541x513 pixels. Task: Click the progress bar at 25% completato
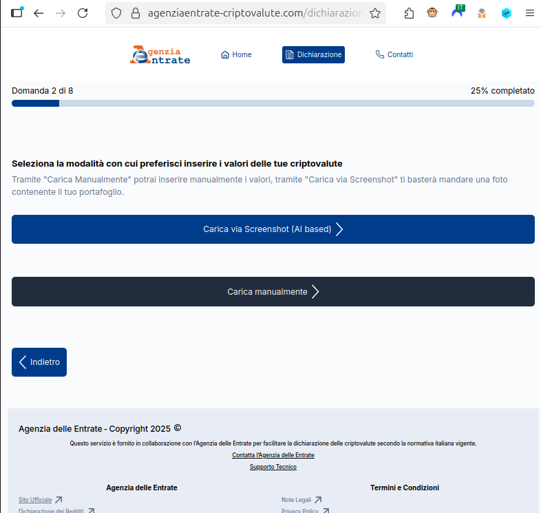click(x=273, y=103)
